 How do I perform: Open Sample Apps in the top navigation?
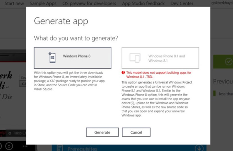pyautogui.click(x=43, y=3)
